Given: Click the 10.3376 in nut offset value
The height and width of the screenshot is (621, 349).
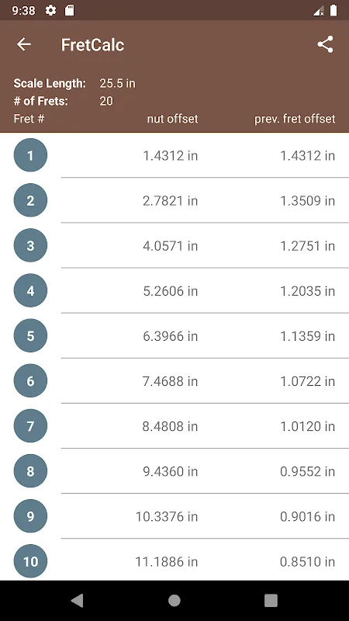Looking at the screenshot, I should [167, 517].
